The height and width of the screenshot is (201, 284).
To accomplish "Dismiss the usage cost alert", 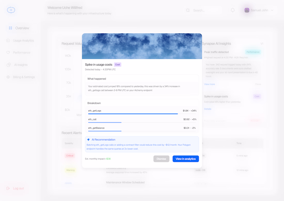I will (161, 159).
